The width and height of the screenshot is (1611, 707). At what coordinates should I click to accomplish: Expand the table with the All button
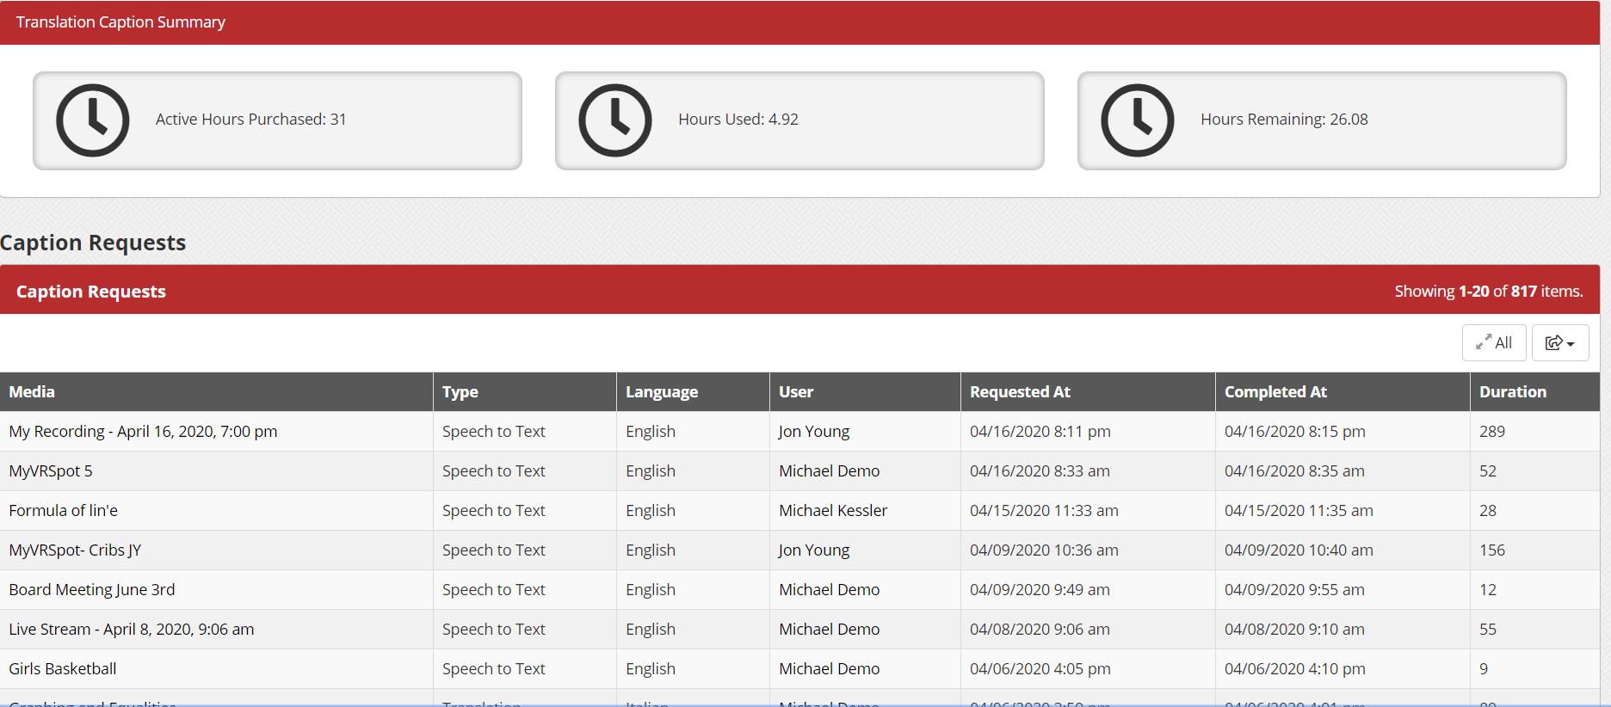(1493, 343)
